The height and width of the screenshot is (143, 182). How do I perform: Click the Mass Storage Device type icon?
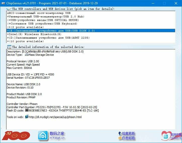(x=26, y=54)
